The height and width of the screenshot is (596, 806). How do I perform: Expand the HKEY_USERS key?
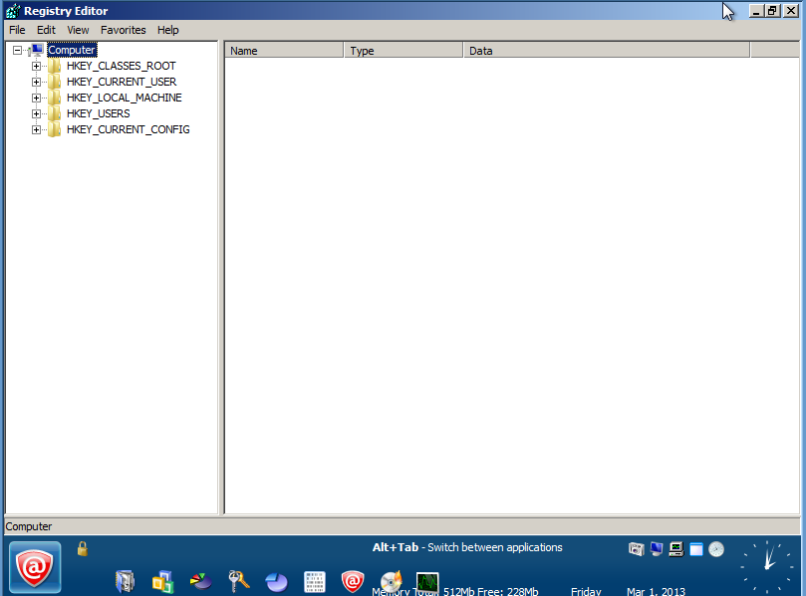pyautogui.click(x=36, y=114)
